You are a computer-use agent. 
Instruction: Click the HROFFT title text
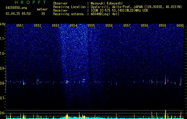tap(31, 2)
